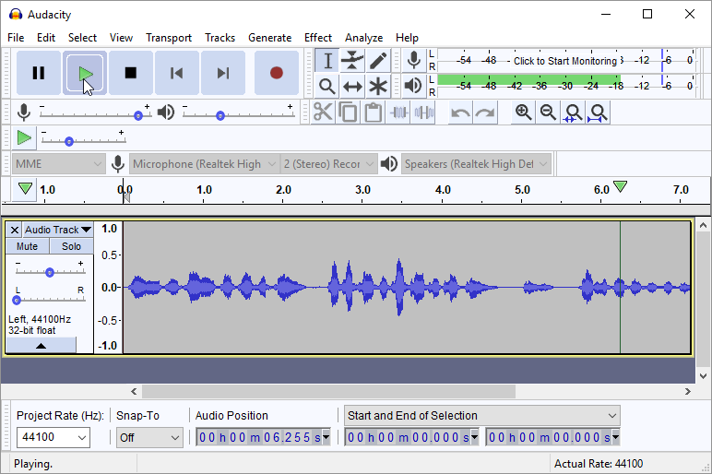This screenshot has width=712, height=474.
Task: Open the Generate menu
Action: click(269, 38)
